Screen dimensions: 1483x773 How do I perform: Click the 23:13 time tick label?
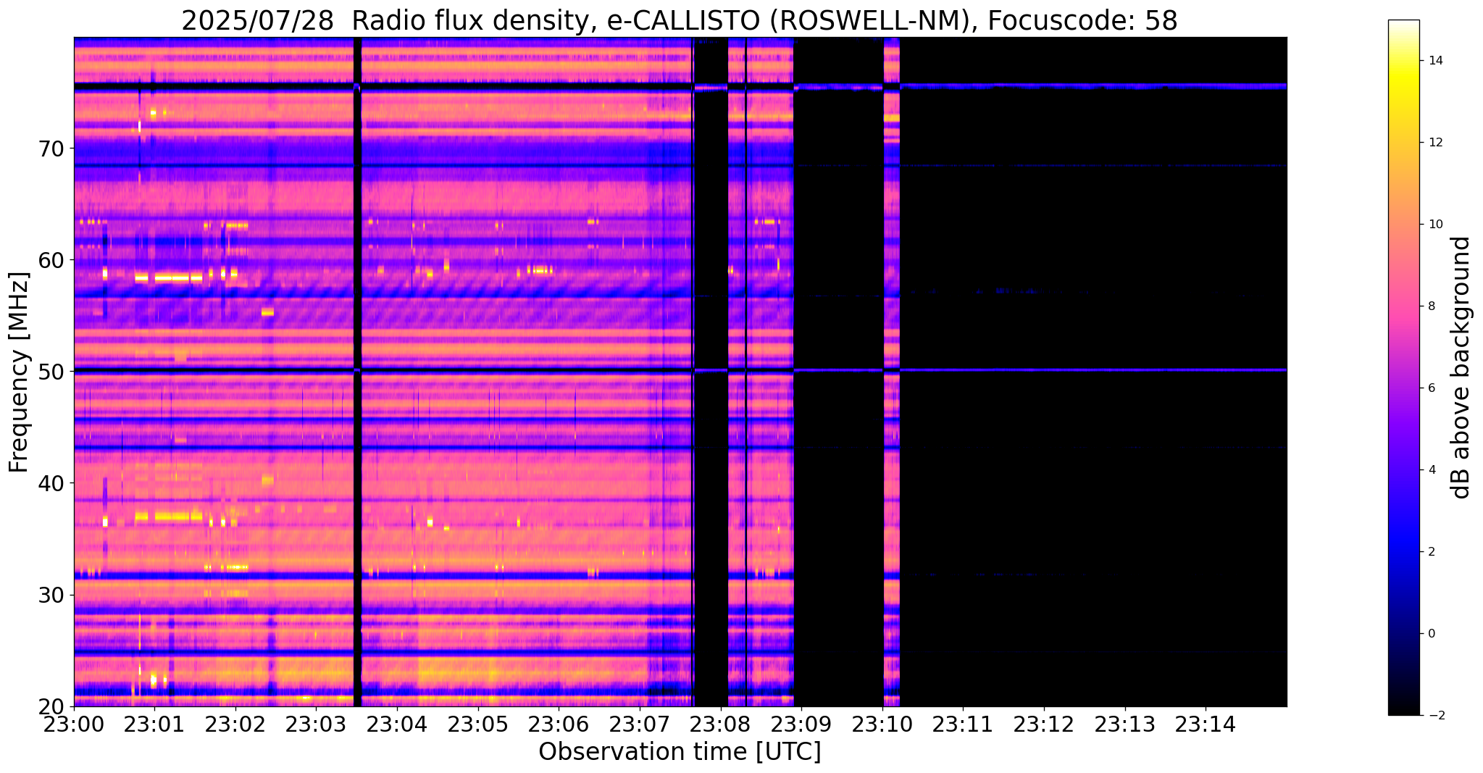click(1125, 724)
